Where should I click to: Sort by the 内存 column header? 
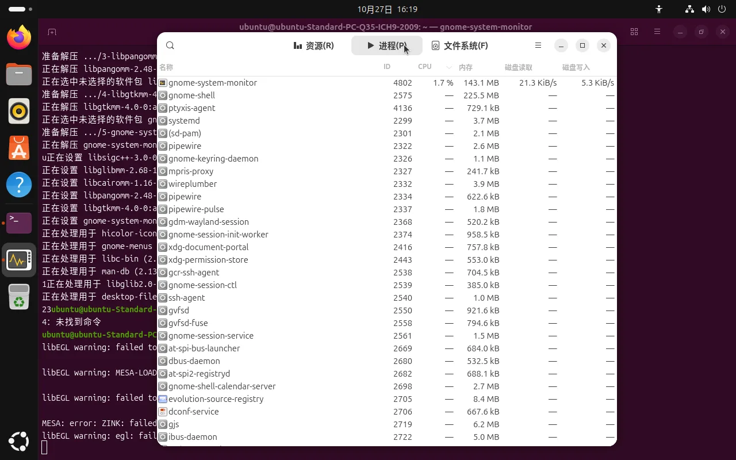pyautogui.click(x=479, y=67)
